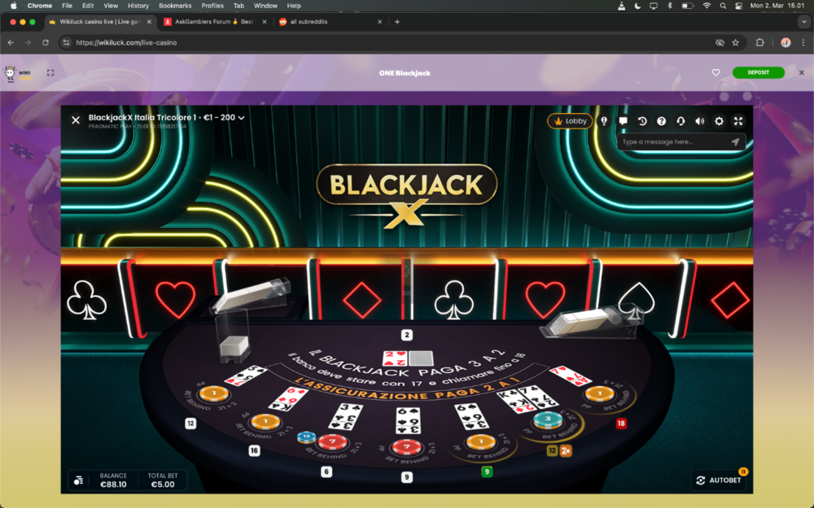Go to the Lobby
This screenshot has width=814, height=508.
pyautogui.click(x=570, y=121)
